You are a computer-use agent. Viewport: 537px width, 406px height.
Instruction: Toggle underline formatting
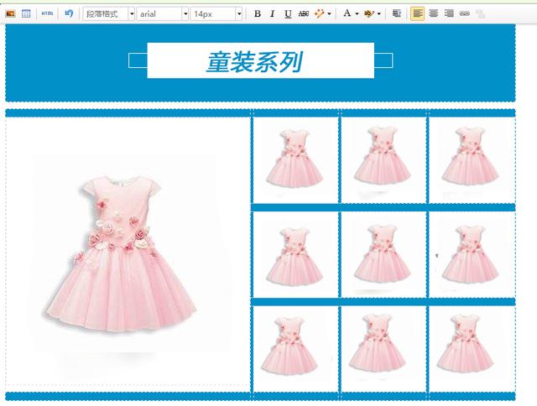[x=288, y=13]
